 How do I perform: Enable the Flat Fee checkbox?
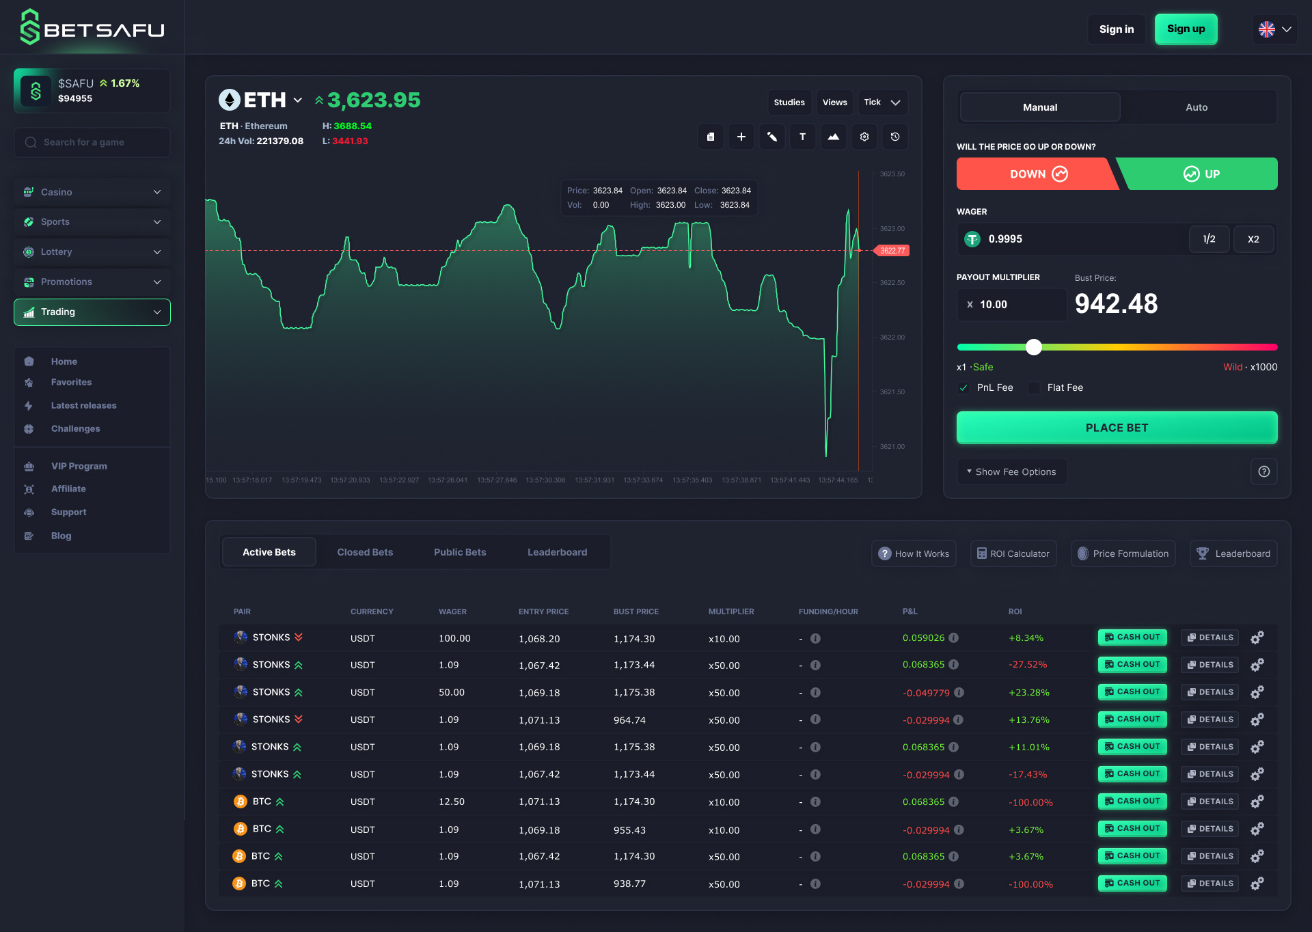[x=1034, y=387]
